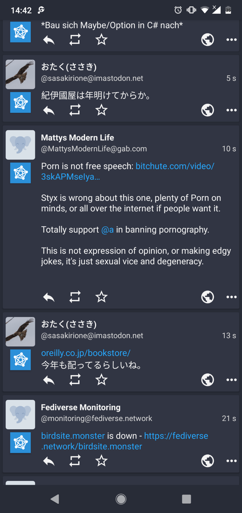The image size is (242, 513).
Task: Boost the oreilly bookstore post
Action: 75,380
